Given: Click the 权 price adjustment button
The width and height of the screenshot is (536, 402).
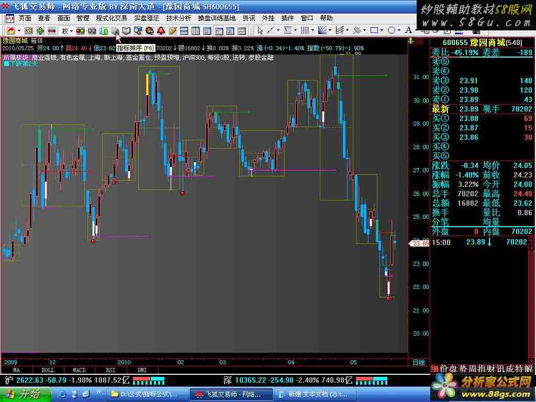Looking at the screenshot, I should click(x=65, y=31).
